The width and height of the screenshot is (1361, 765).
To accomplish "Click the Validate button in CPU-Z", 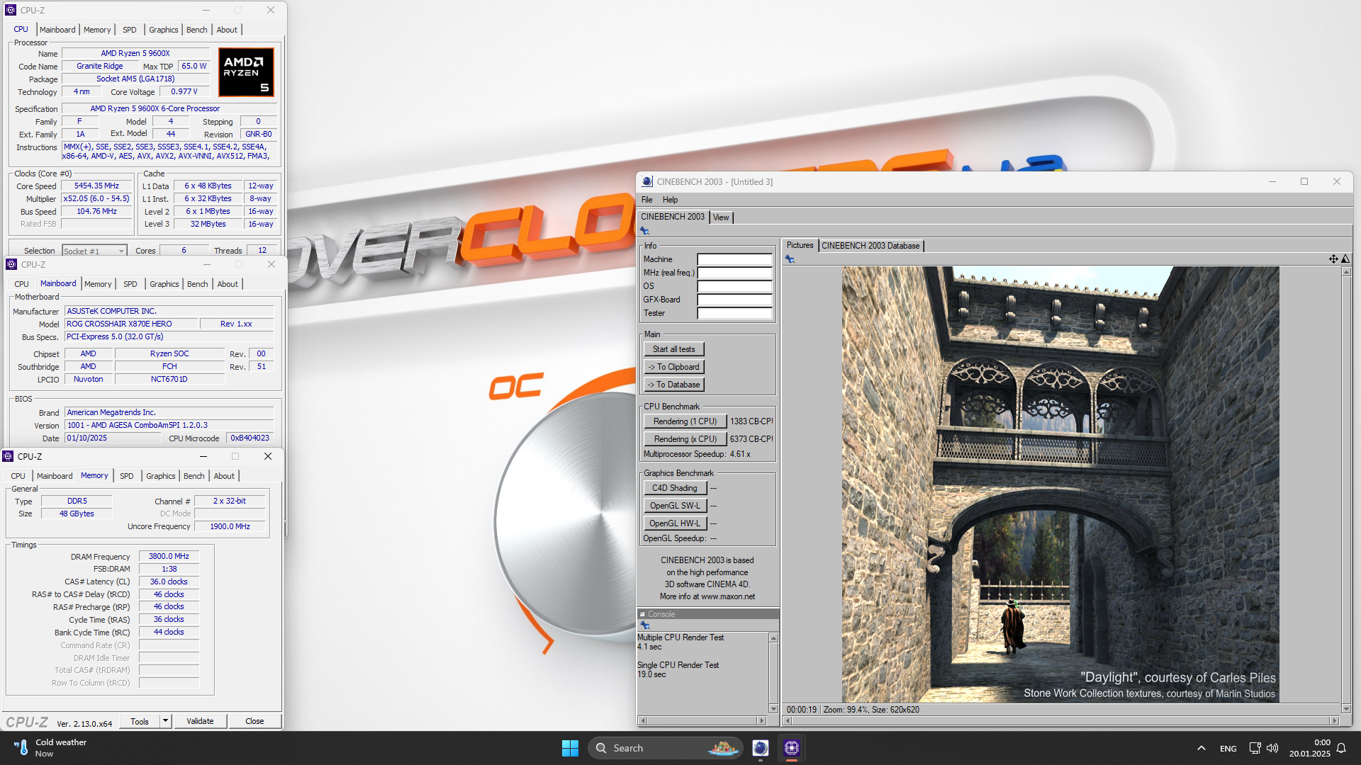I will [x=200, y=721].
